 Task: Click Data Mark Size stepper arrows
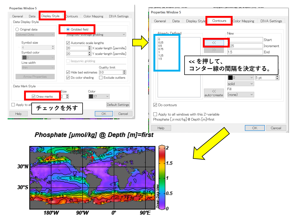coord(67,97)
